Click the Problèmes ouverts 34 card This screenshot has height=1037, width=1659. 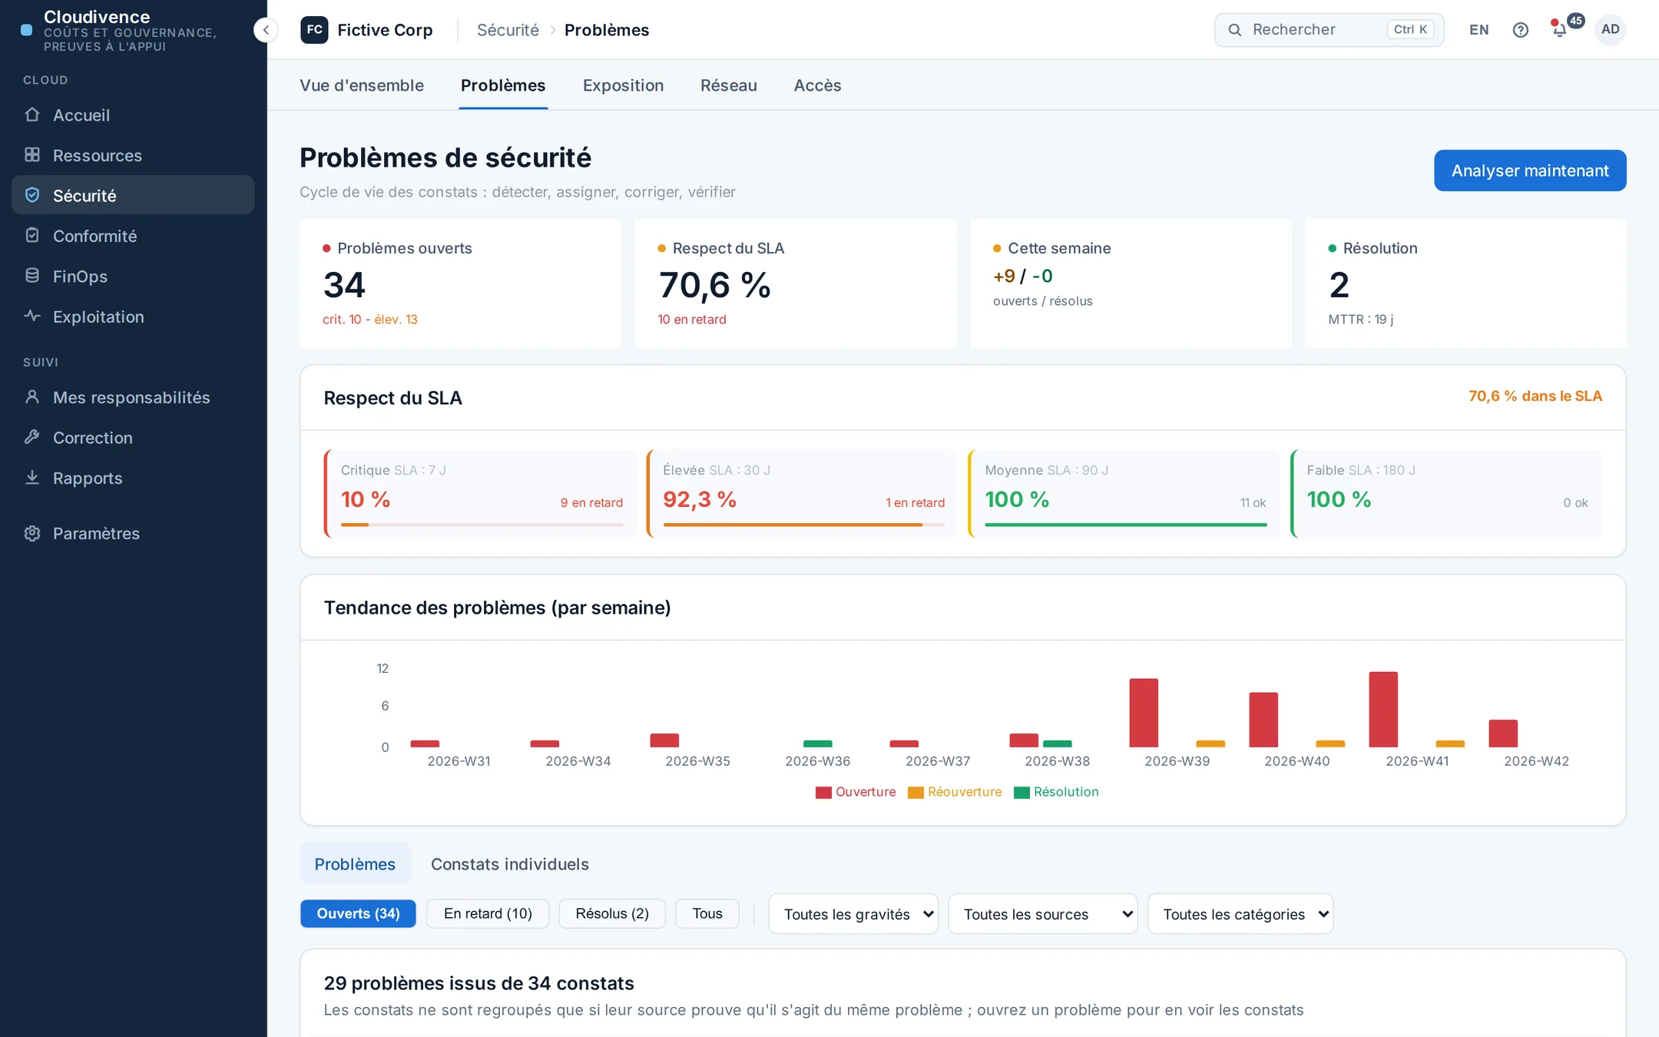[x=460, y=283]
